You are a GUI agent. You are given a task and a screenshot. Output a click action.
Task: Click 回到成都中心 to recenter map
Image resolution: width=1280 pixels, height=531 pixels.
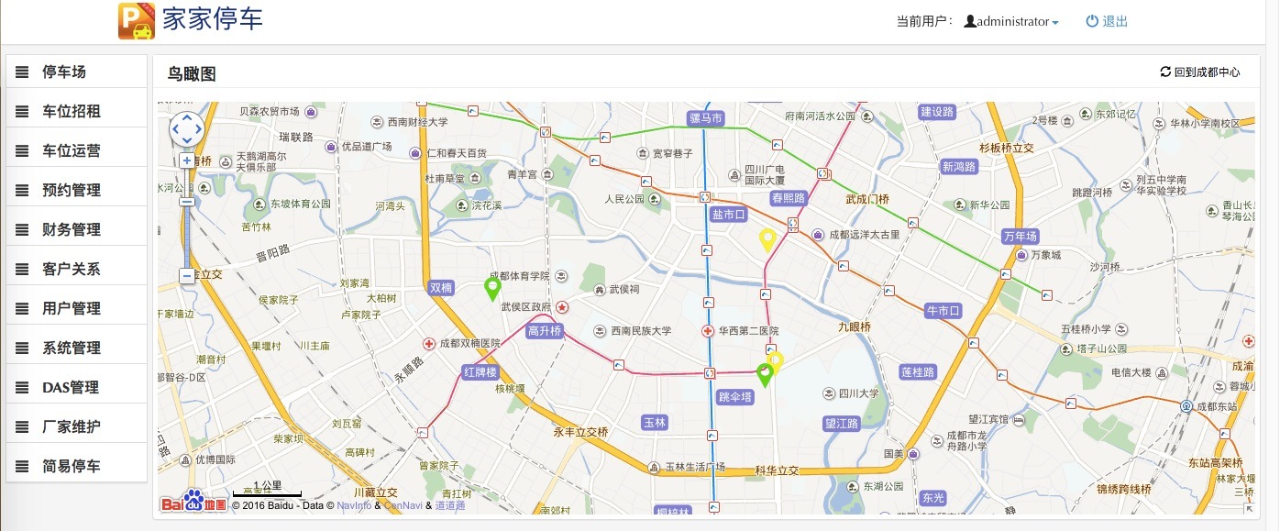click(x=1200, y=72)
